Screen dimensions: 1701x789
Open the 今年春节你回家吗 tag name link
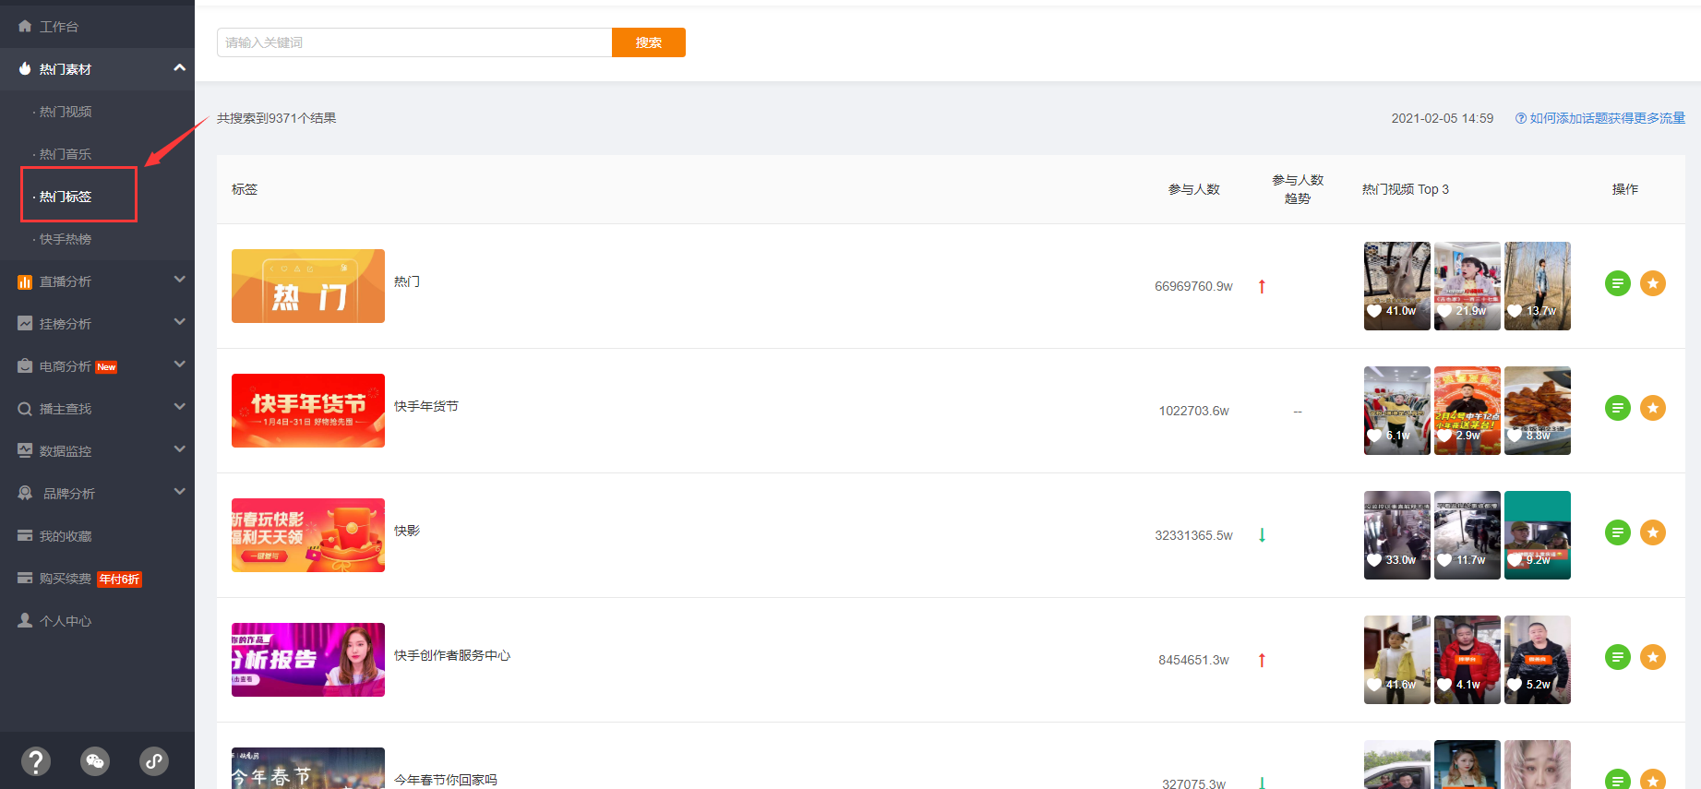click(446, 780)
